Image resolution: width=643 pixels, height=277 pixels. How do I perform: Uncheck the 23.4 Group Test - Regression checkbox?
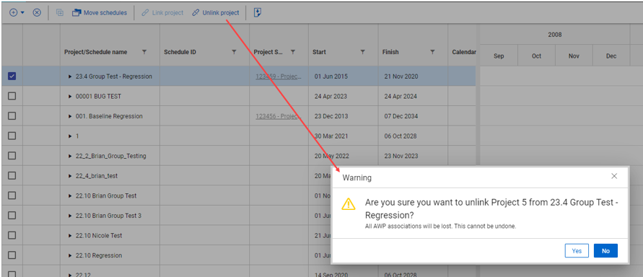(12, 76)
